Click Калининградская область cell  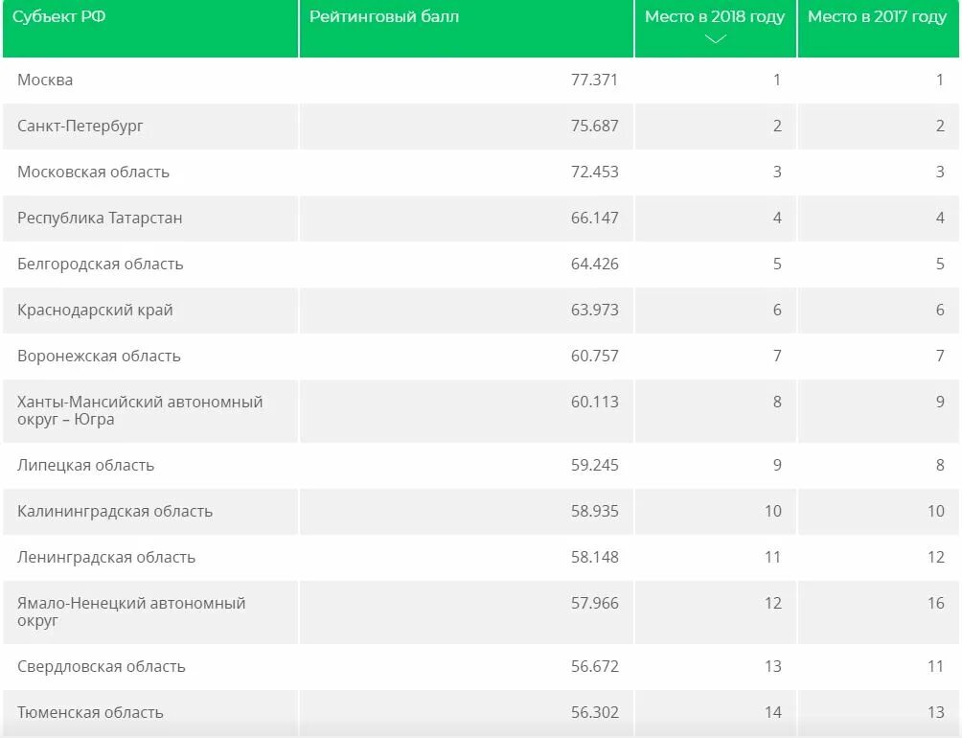(115, 512)
